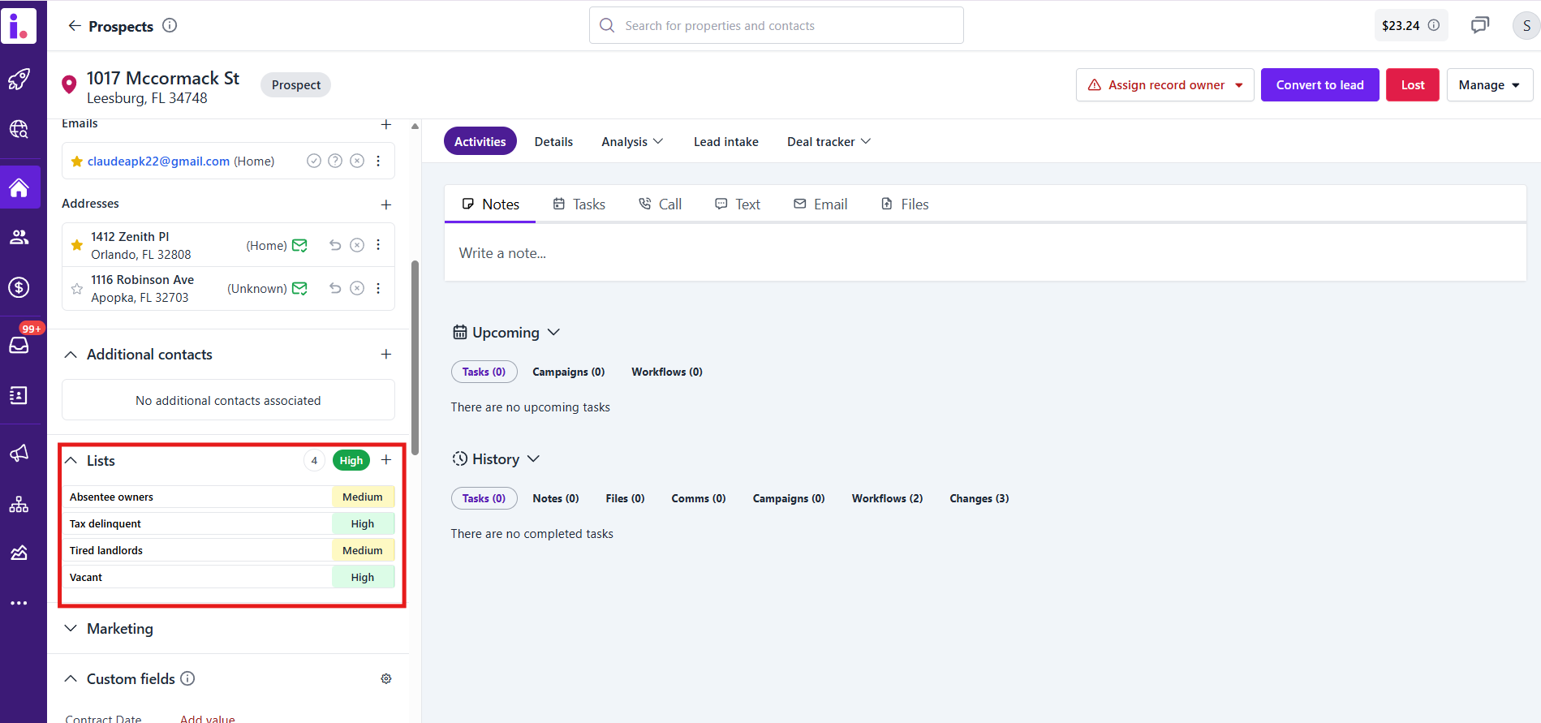Image resolution: width=1541 pixels, height=723 pixels.
Task: Toggle primary star on 1412 Zenith Pl
Action: pos(77,245)
